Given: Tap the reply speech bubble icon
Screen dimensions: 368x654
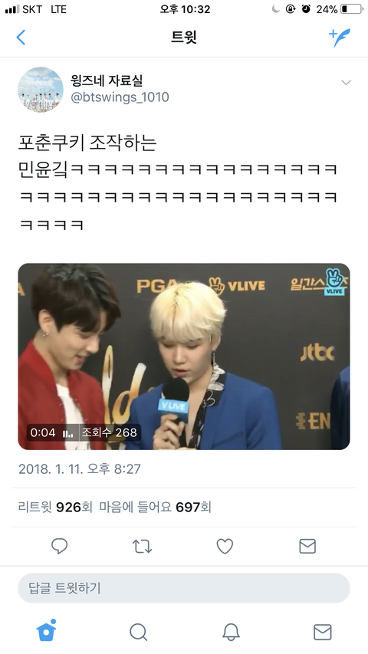Looking at the screenshot, I should coord(59,546).
